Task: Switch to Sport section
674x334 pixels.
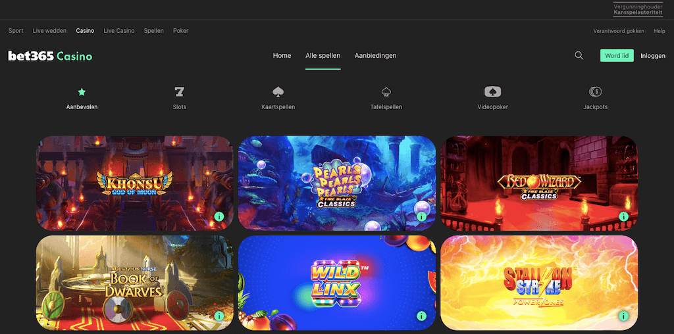Action: click(x=16, y=31)
